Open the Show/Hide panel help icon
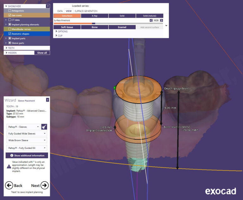 click(x=48, y=6)
